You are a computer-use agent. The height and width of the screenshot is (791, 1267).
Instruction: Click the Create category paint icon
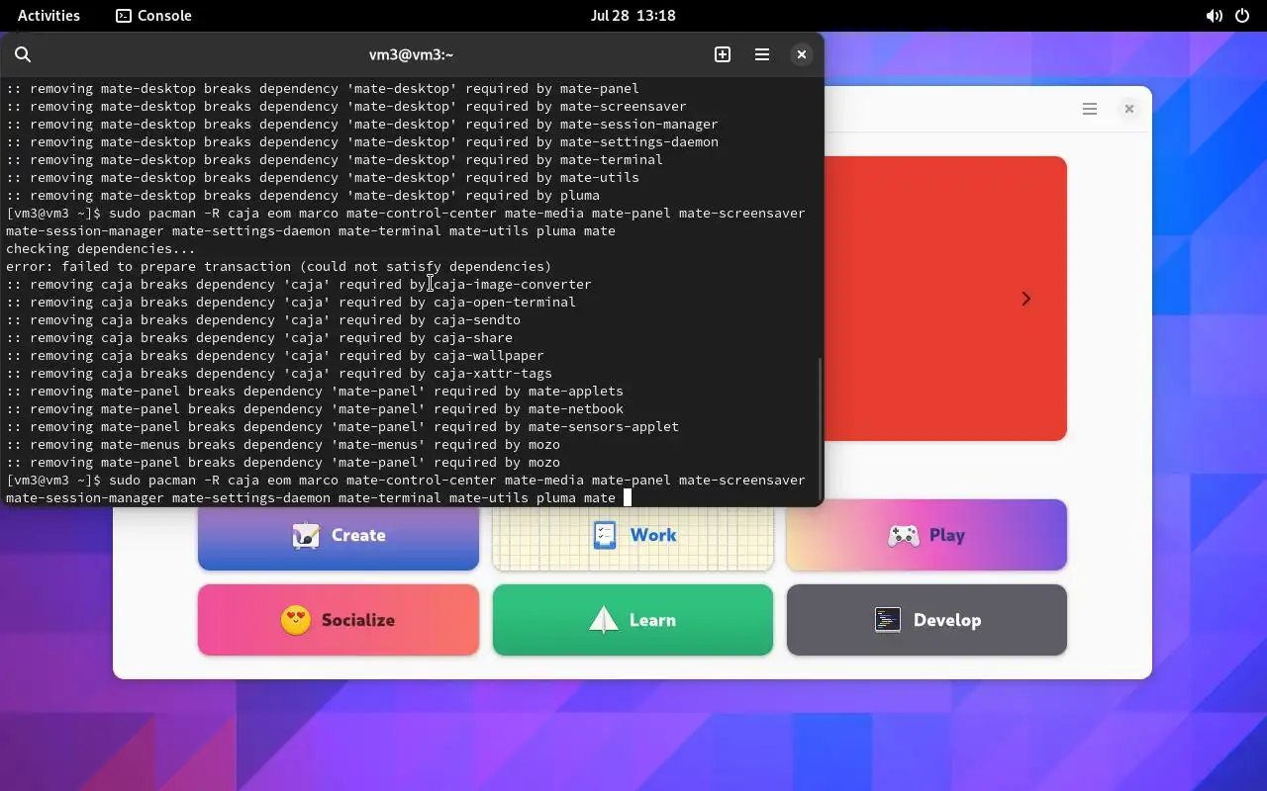click(x=306, y=535)
